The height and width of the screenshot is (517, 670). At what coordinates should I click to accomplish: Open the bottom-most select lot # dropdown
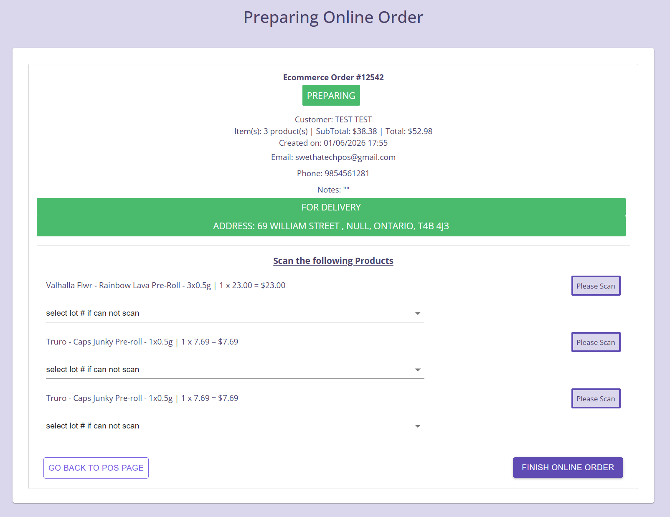point(235,426)
